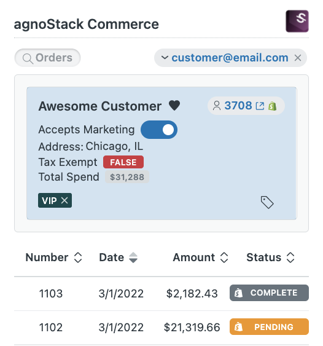Viewport: 323px width, 346px height.
Task: Sort orders by Status column
Action: (x=270, y=258)
